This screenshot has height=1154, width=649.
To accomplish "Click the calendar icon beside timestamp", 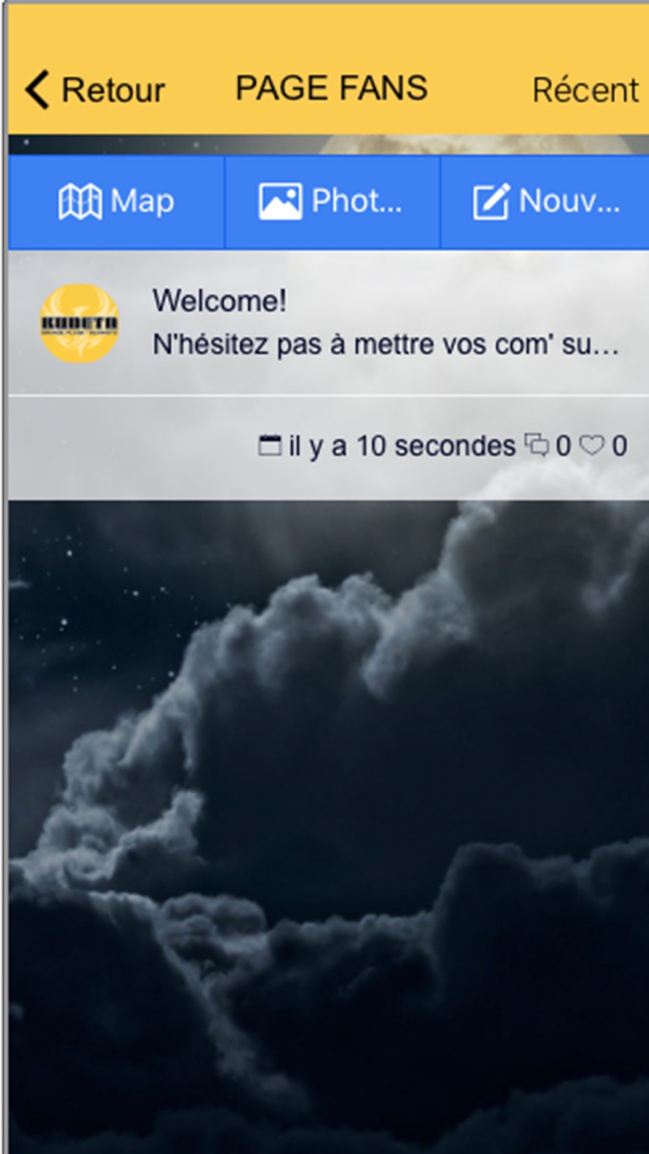I will click(270, 445).
